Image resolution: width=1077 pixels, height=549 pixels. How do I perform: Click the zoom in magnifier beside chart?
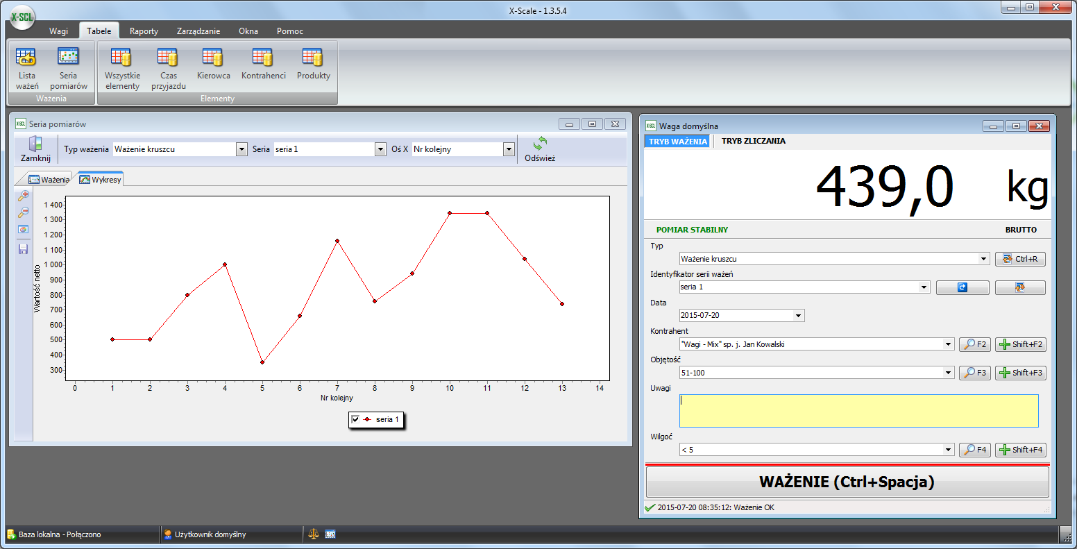tap(24, 196)
